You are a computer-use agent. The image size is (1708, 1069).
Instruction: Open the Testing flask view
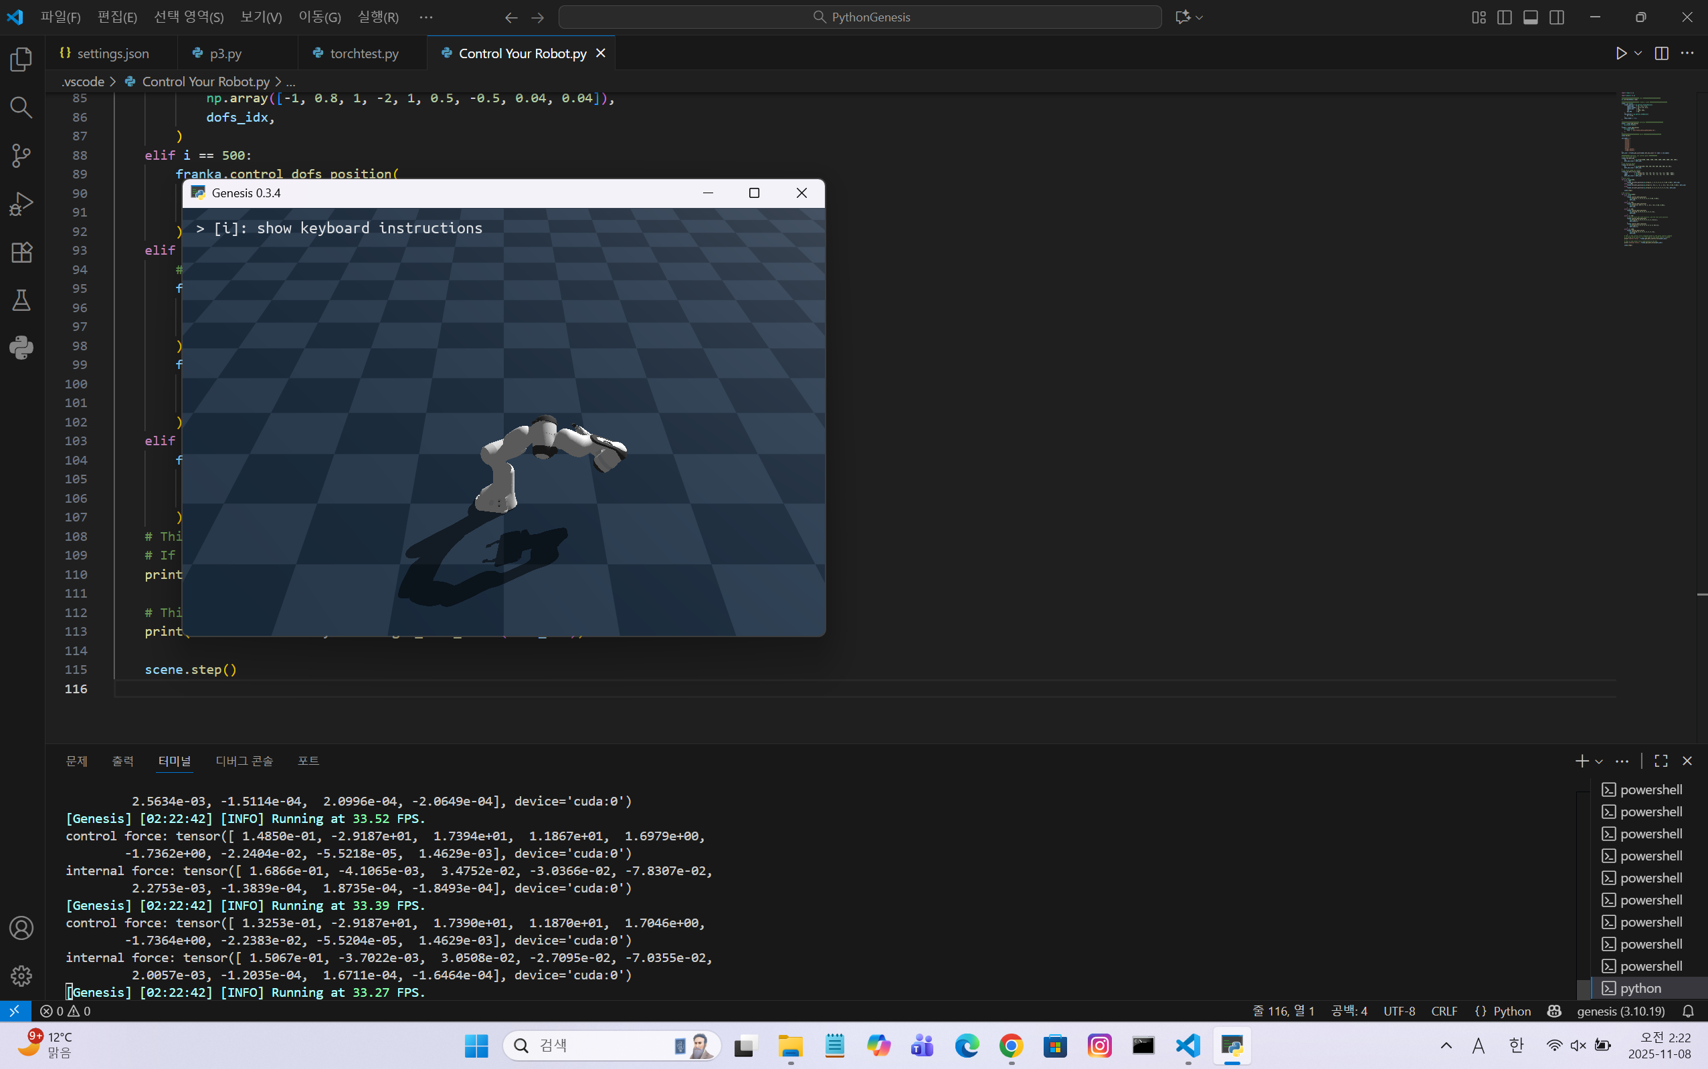pyautogui.click(x=21, y=300)
